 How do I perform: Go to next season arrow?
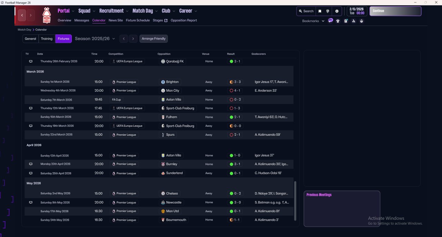(x=133, y=39)
